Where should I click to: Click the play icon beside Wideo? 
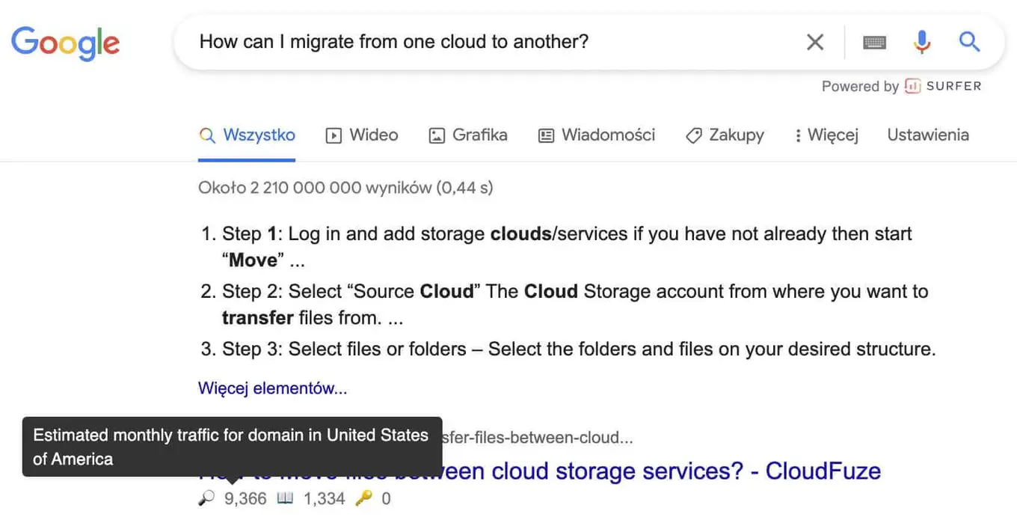[332, 135]
